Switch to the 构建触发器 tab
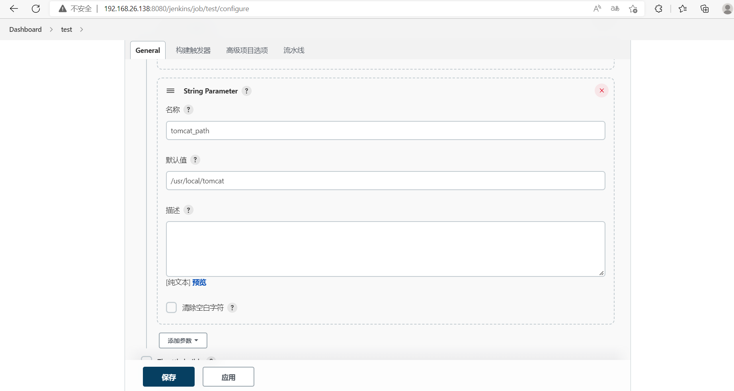734x391 pixels. click(x=193, y=50)
